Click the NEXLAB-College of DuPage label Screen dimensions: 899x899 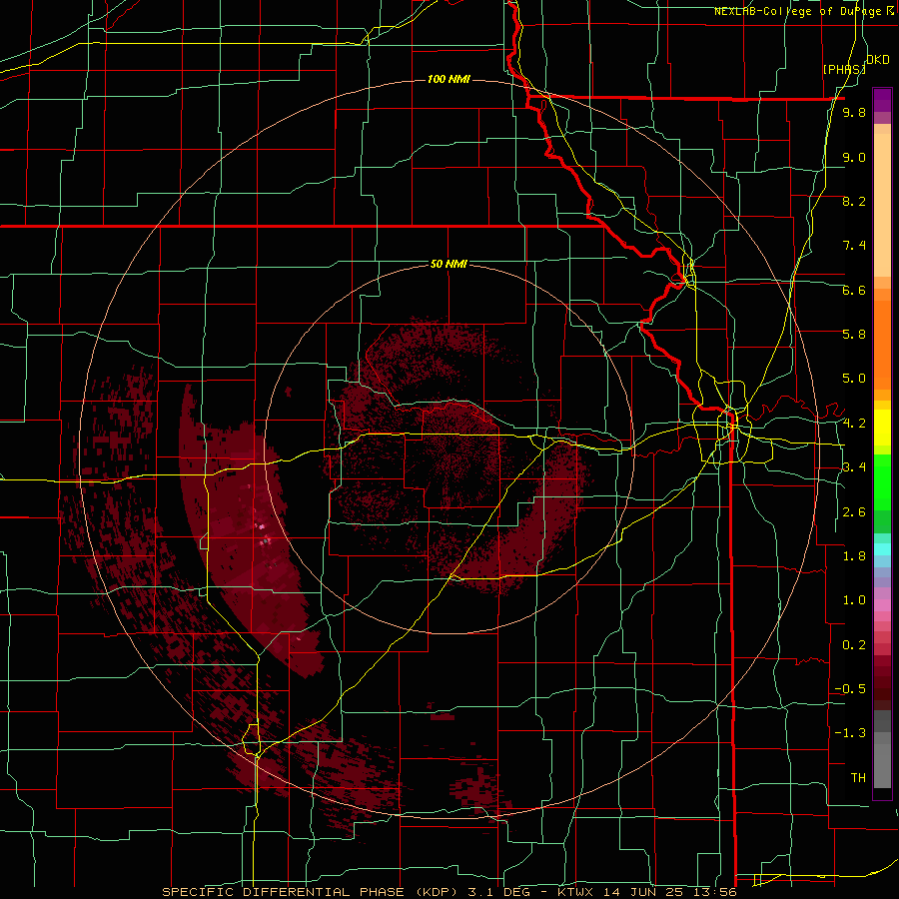click(x=799, y=11)
